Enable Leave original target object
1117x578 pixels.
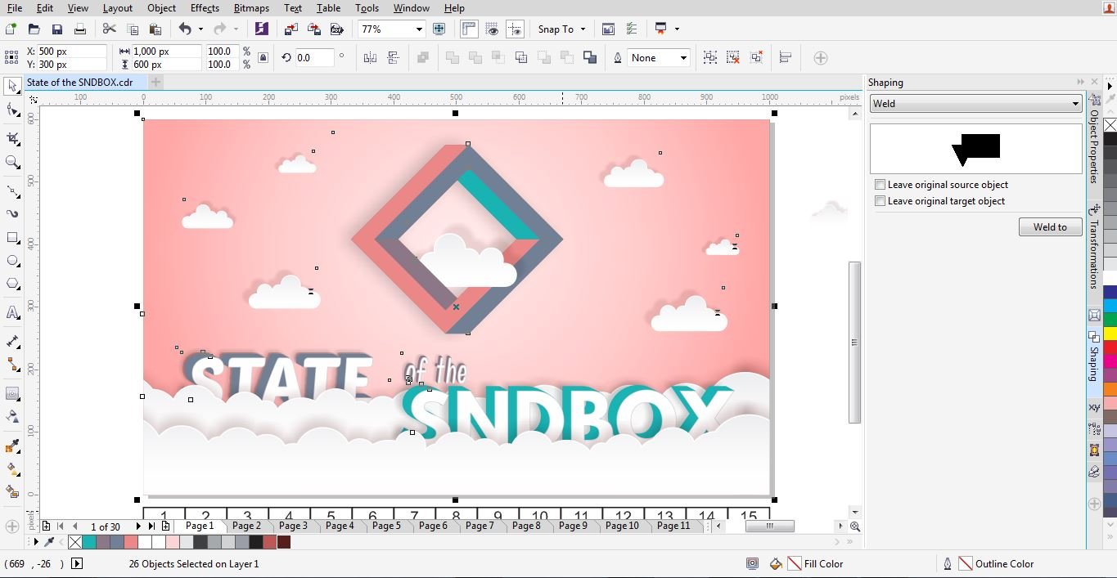(x=881, y=201)
